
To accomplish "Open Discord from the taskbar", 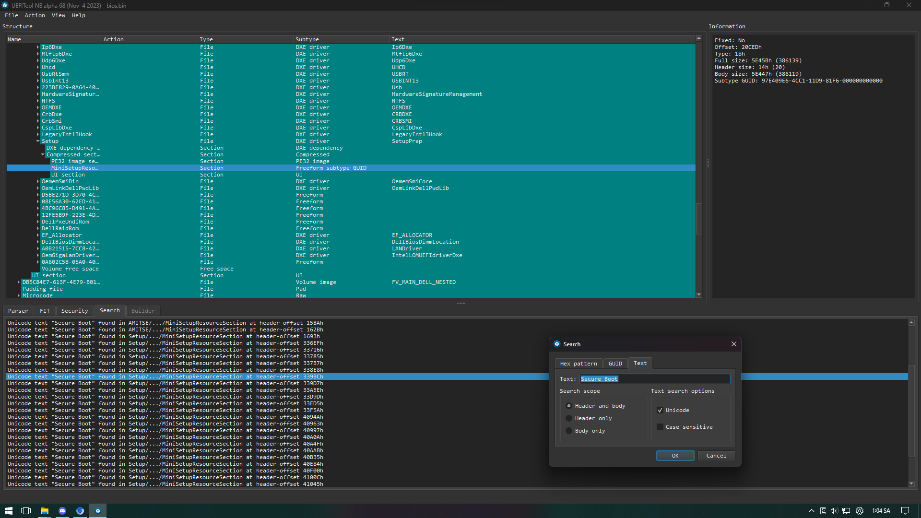I will (62, 511).
